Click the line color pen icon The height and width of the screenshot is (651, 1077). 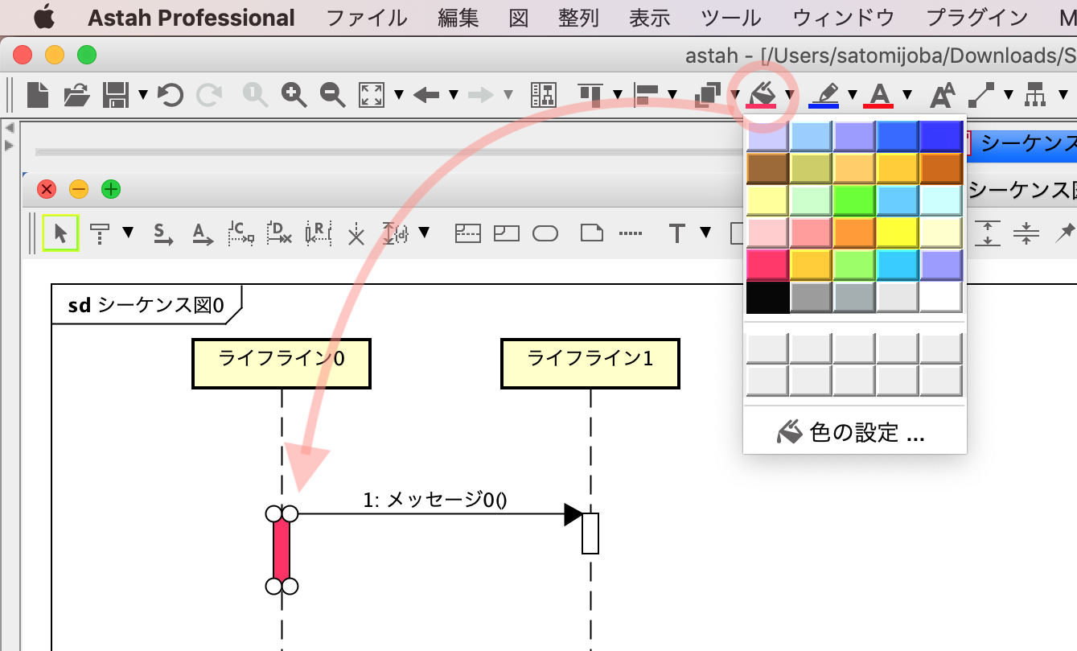824,95
